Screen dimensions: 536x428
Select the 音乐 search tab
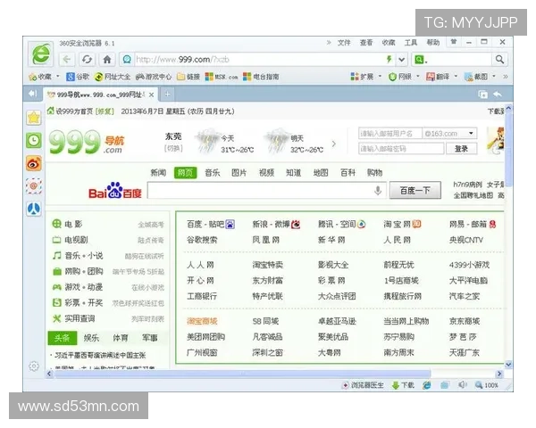213,173
